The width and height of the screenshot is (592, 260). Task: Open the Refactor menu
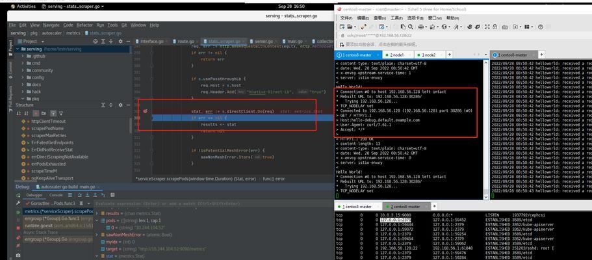pos(84,25)
